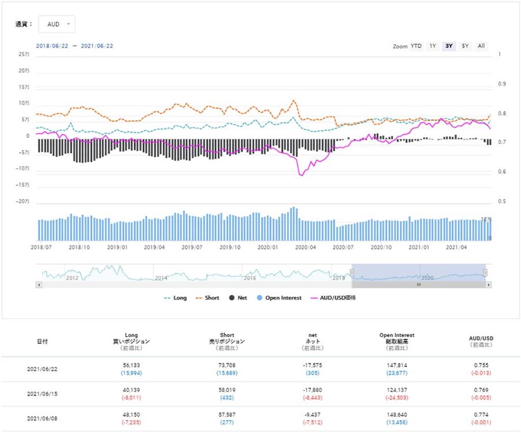Screen dimensions: 521x433
Task: Select the 3Y zoom range
Action: click(449, 46)
